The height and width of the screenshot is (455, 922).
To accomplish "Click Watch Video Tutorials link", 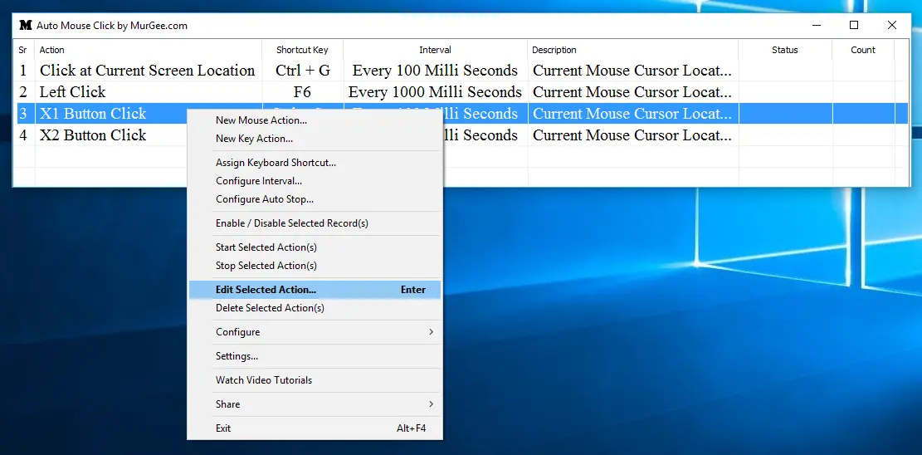I will [264, 380].
